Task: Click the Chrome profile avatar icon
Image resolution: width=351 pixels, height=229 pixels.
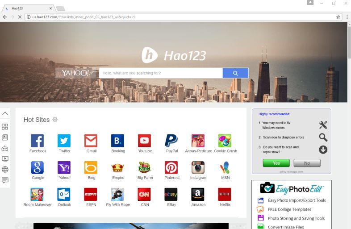Action: pyautogui.click(x=310, y=3)
